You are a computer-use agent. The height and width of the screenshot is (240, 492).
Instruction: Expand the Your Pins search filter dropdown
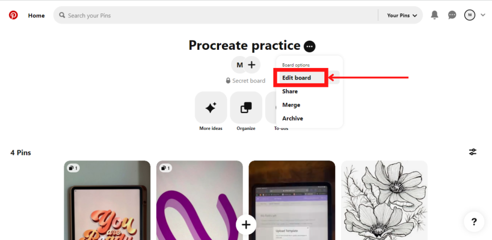(x=402, y=15)
